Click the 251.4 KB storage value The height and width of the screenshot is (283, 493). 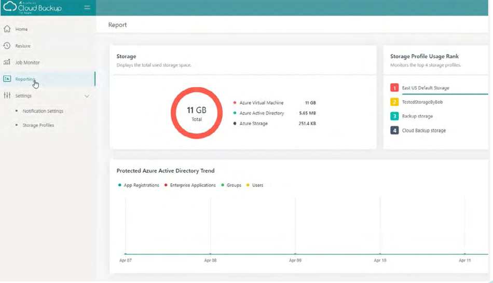(307, 124)
